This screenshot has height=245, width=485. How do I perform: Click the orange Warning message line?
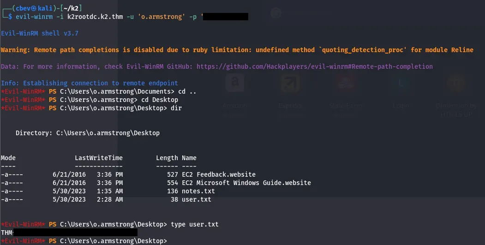click(237, 50)
